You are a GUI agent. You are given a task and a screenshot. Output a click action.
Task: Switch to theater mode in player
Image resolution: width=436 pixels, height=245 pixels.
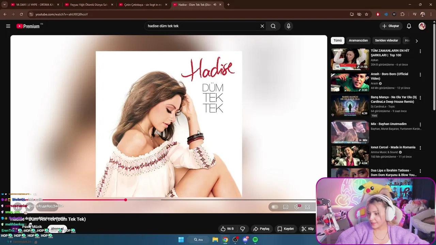pos(308,207)
